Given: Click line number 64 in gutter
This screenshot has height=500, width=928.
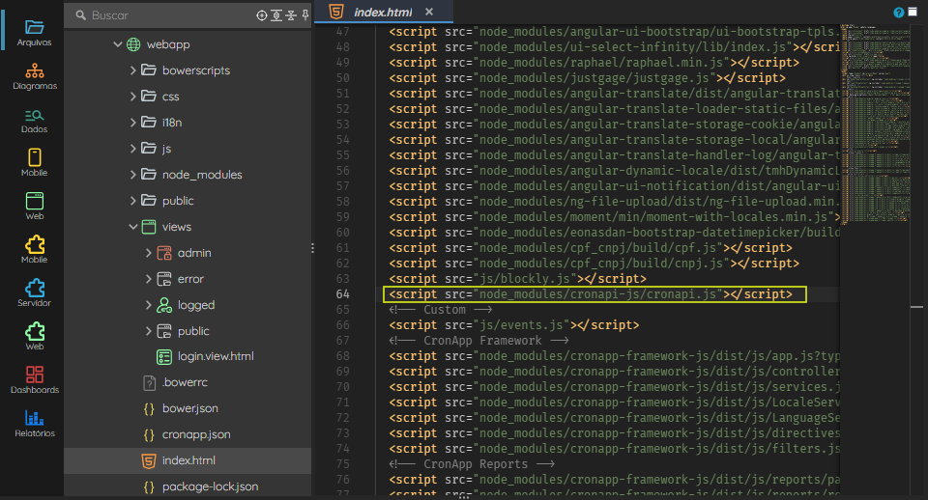Looking at the screenshot, I should [x=342, y=294].
